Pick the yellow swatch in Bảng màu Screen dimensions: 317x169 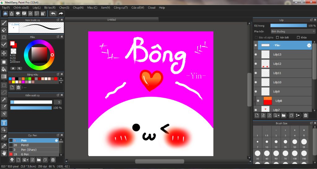click(x=13, y=82)
